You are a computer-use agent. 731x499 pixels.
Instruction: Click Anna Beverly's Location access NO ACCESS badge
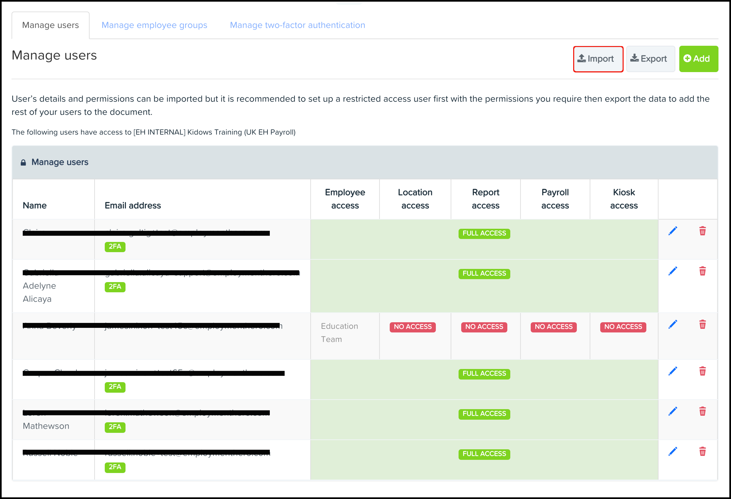pos(412,327)
